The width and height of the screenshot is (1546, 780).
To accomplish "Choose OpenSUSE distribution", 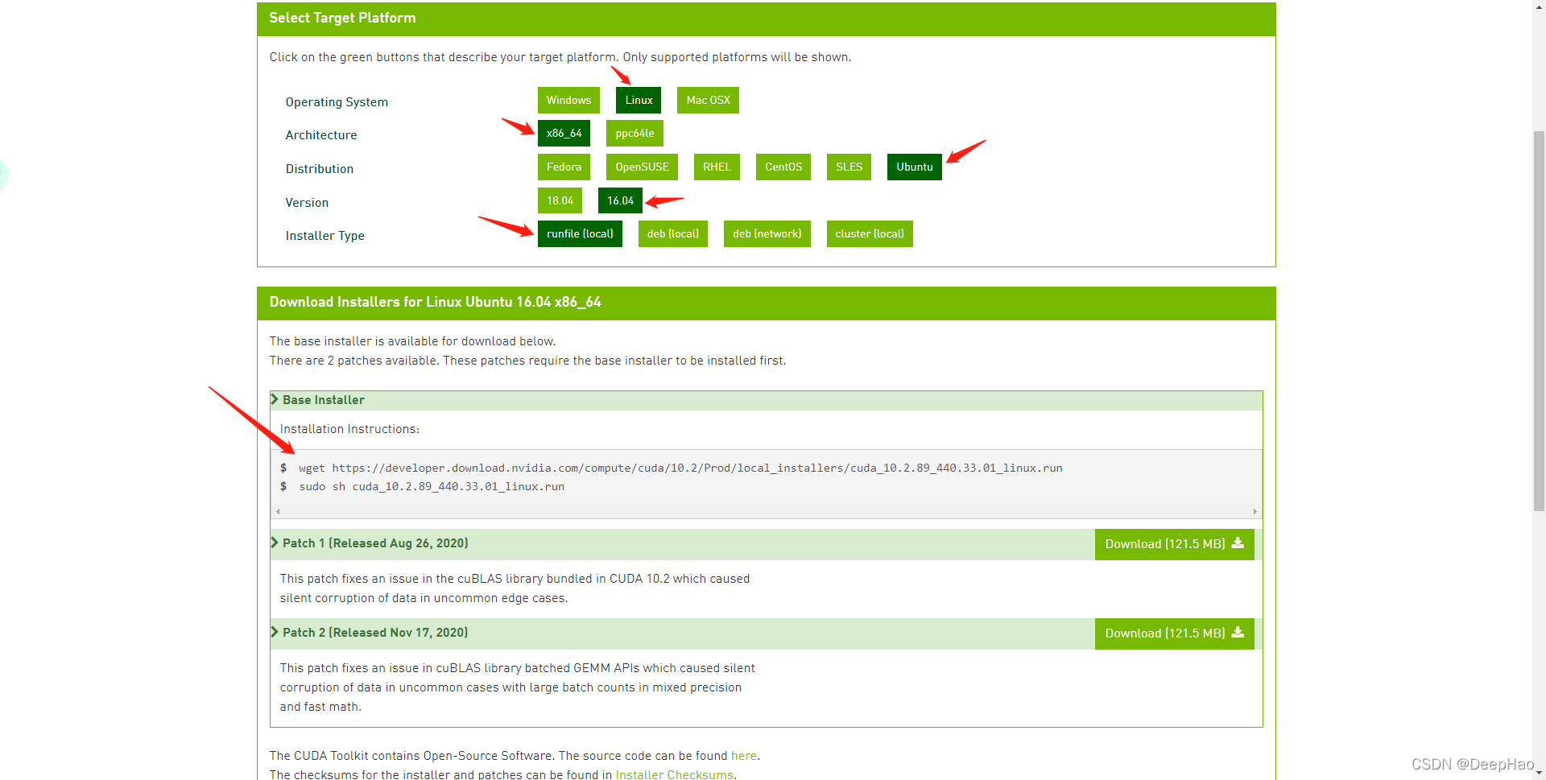I will [642, 167].
